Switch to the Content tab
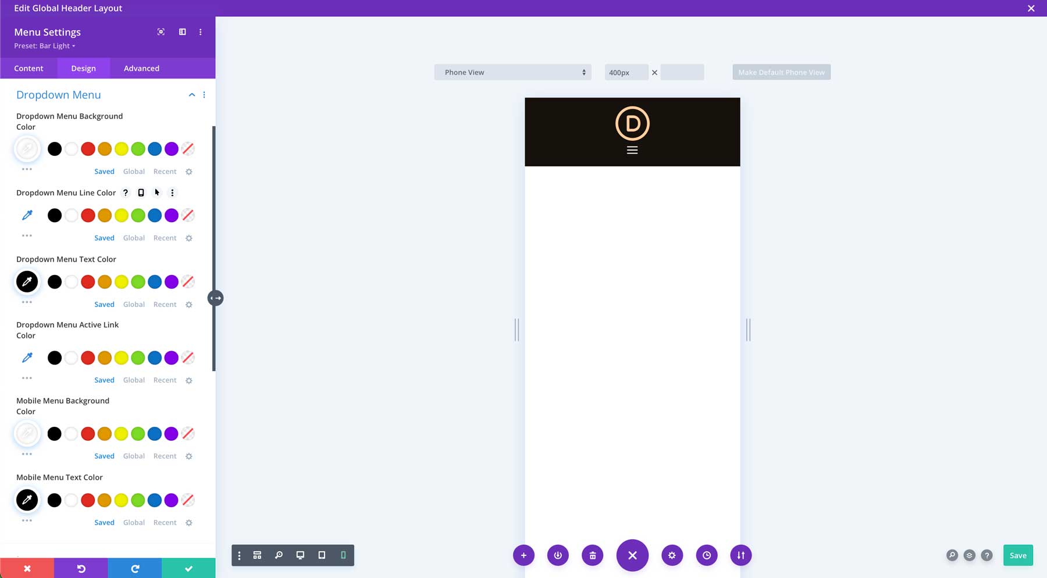1047x578 pixels. 29,68
